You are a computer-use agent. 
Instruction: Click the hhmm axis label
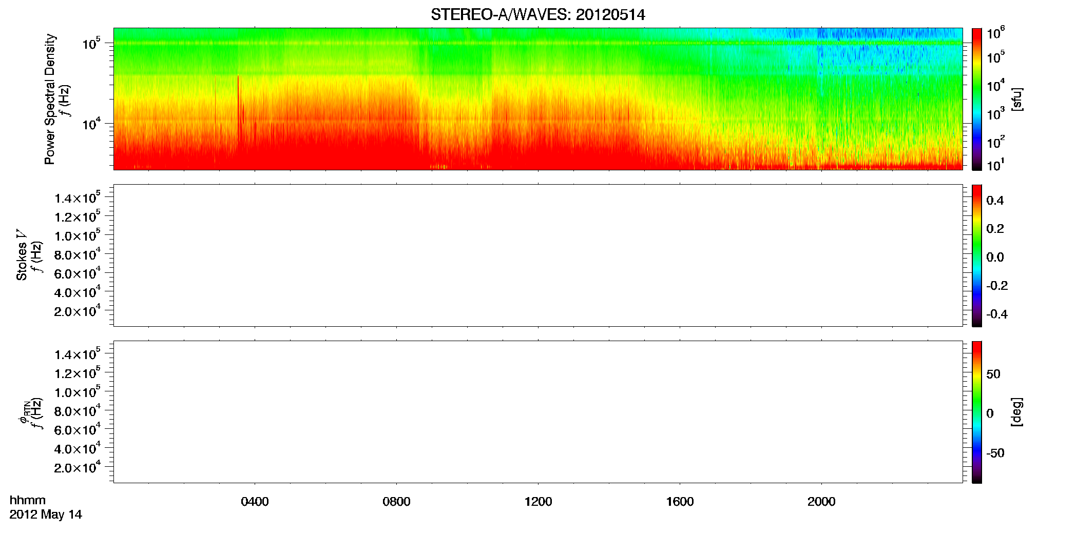pyautogui.click(x=28, y=501)
